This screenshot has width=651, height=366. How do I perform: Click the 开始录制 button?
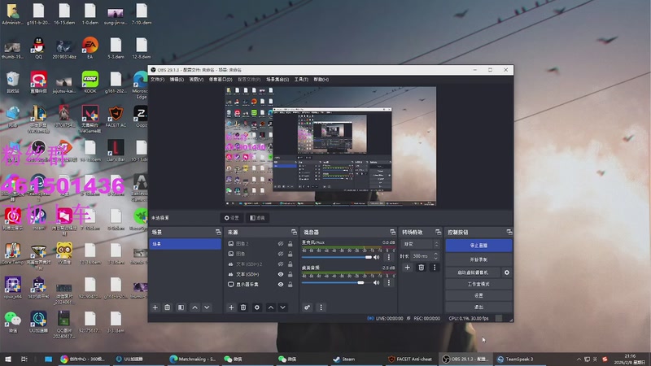(478, 259)
